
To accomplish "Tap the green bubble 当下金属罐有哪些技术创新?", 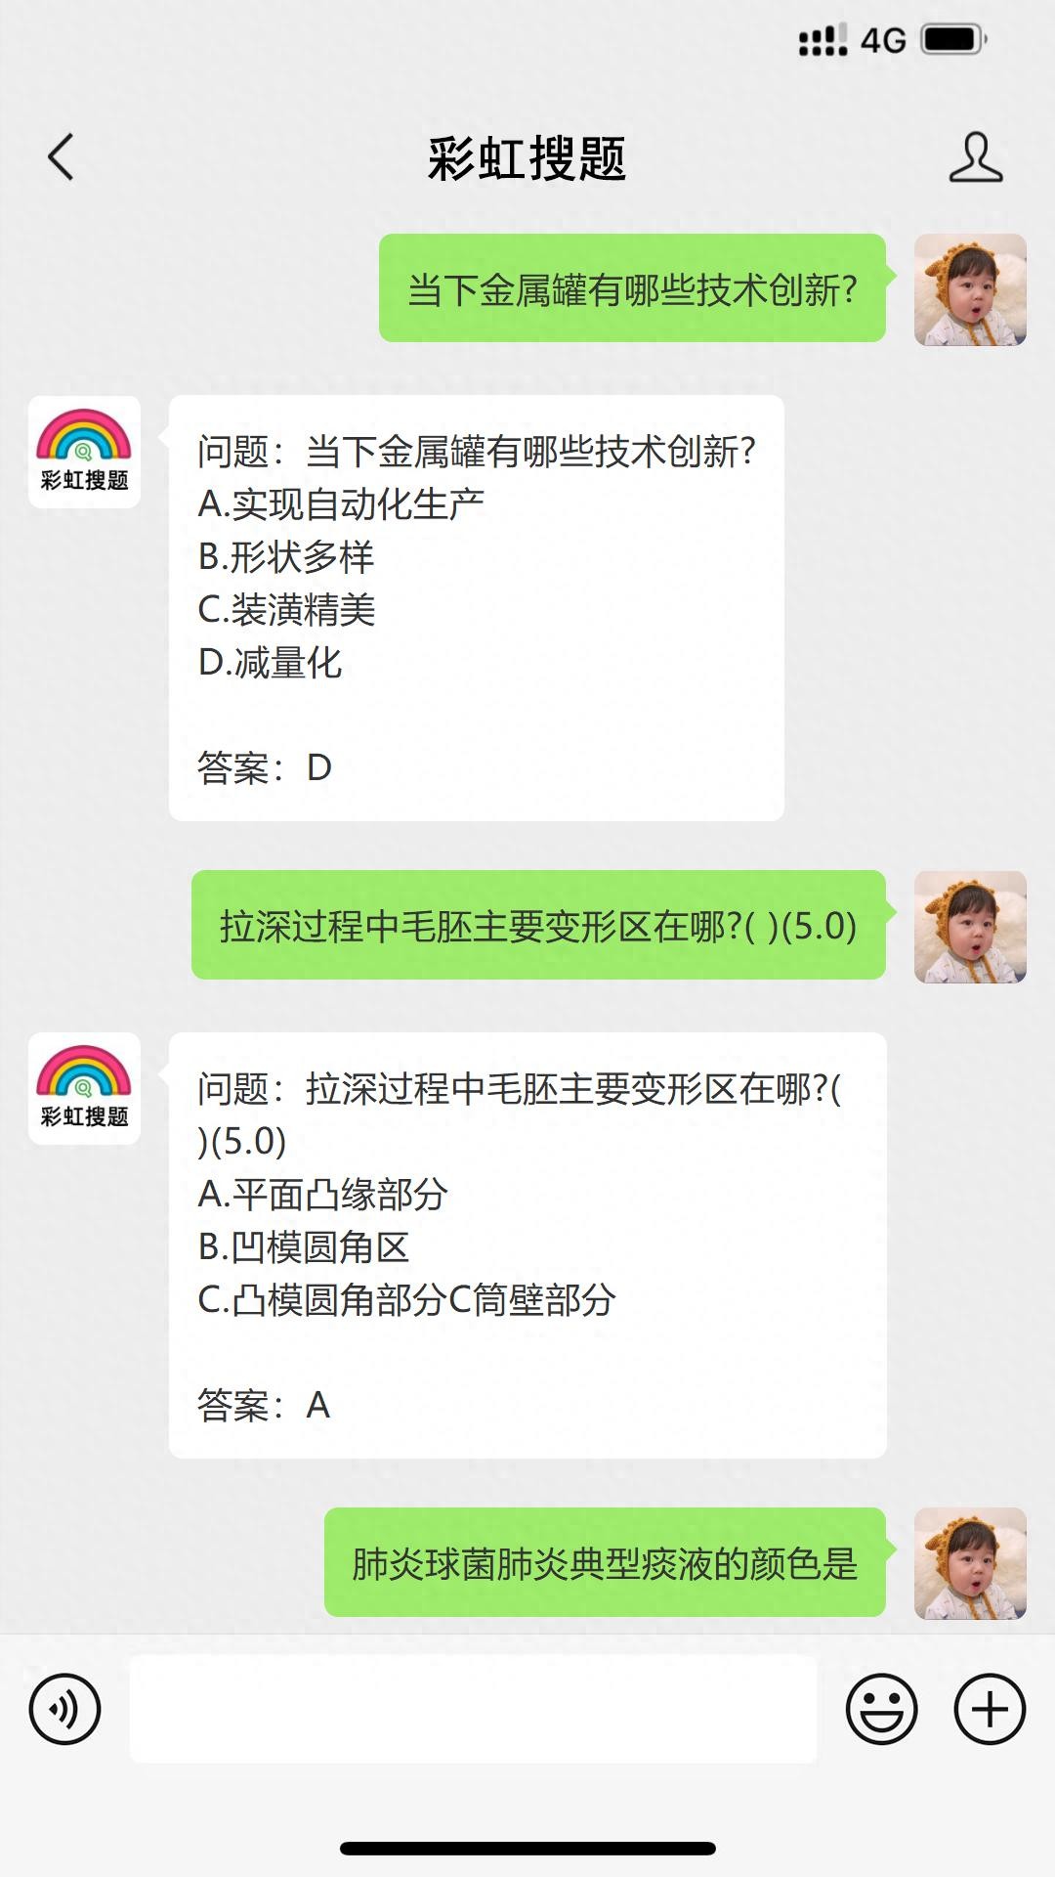I will [x=632, y=289].
